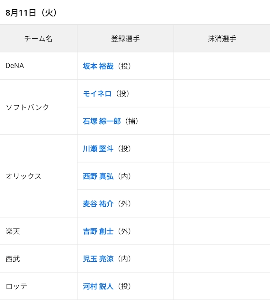
Task: Click the 登録選手 column header
Action: point(125,39)
